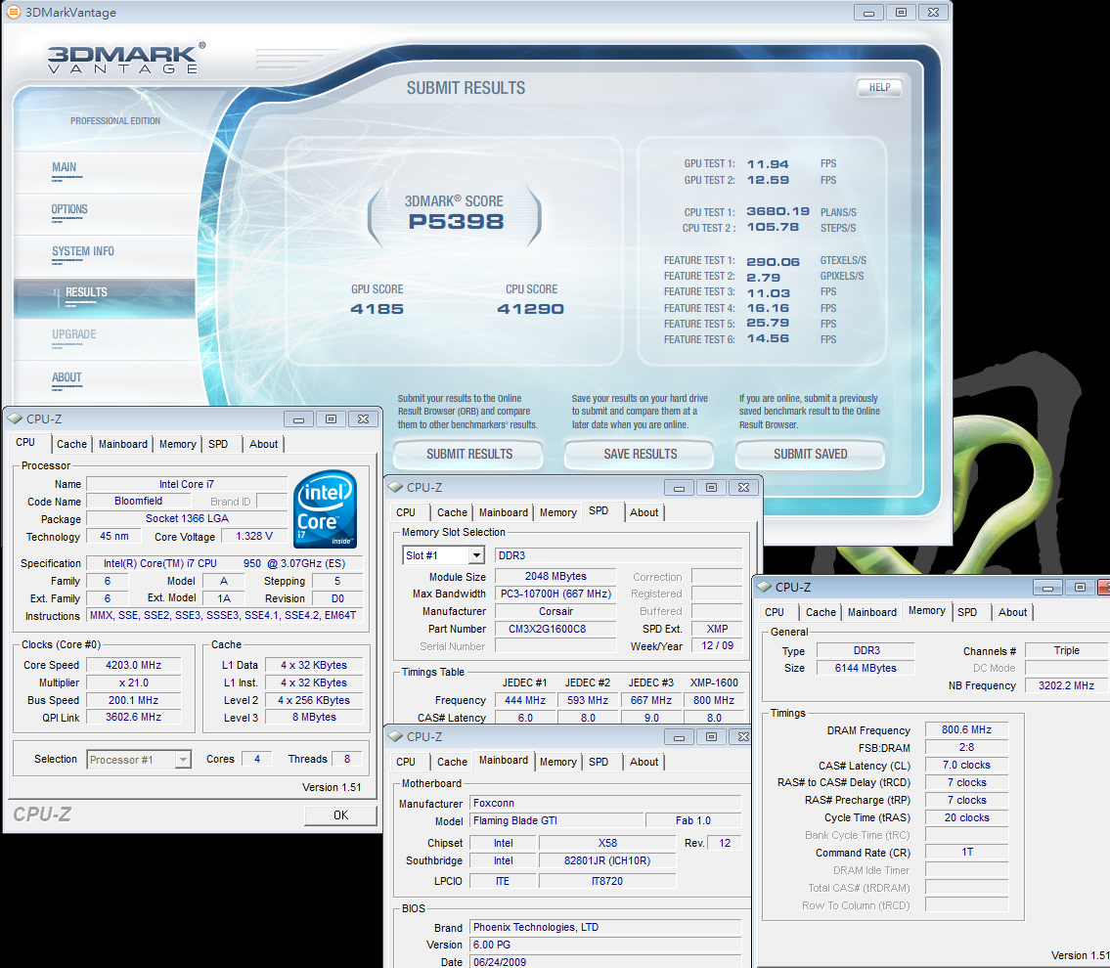Screen dimensions: 1110x968
Task: Click the GPU score value 4185
Action: click(377, 309)
